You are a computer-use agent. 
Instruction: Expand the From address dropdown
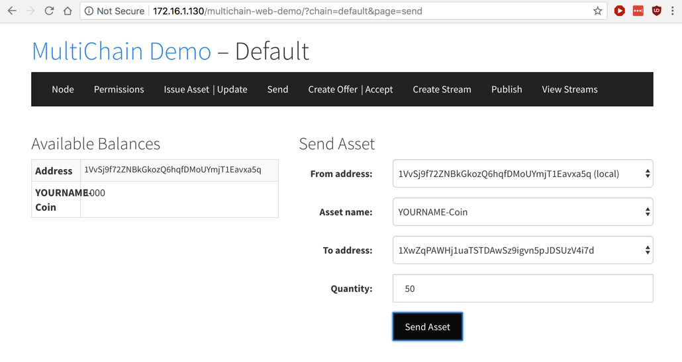tap(522, 174)
